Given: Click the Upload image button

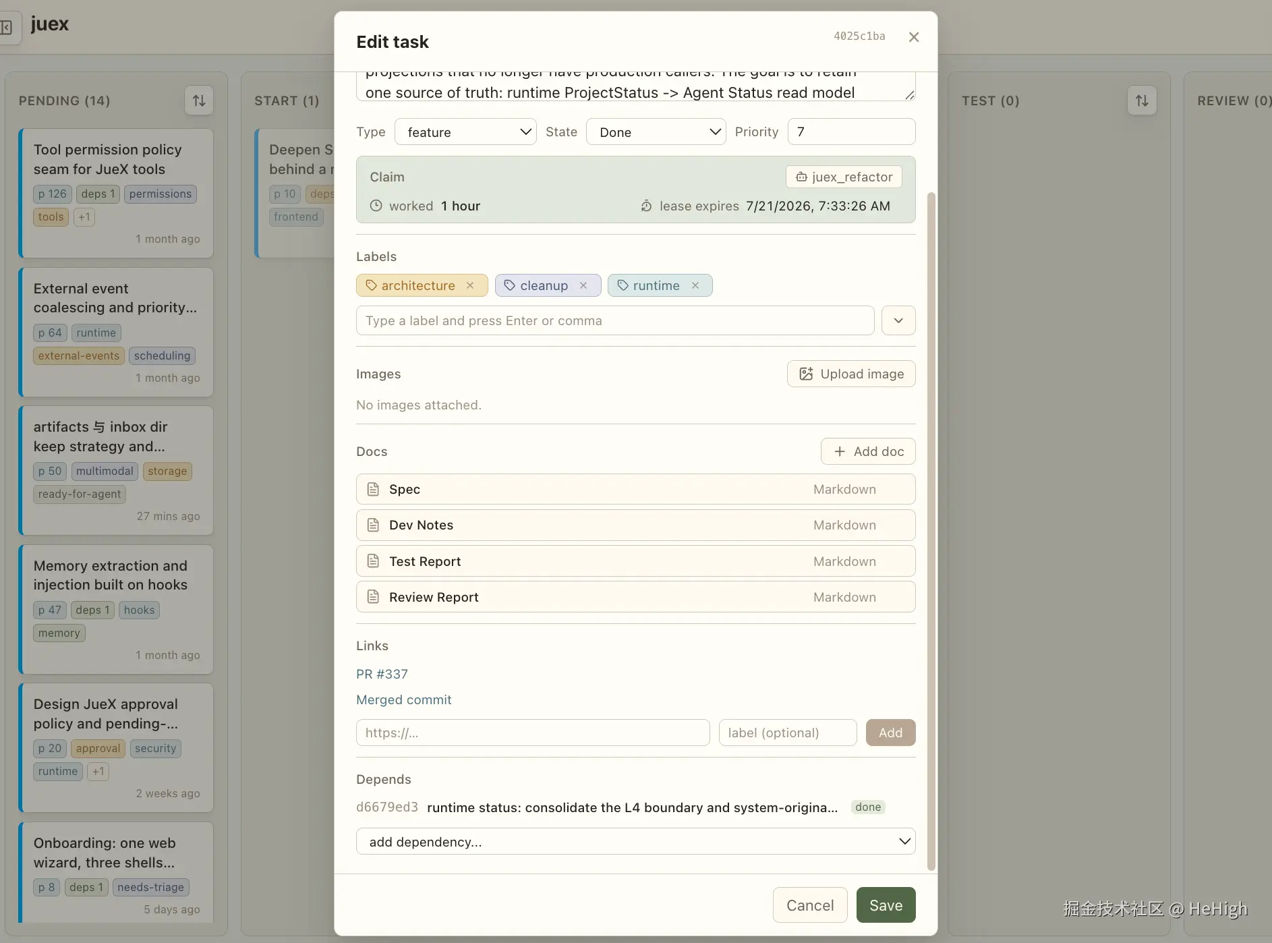Looking at the screenshot, I should click(x=851, y=374).
